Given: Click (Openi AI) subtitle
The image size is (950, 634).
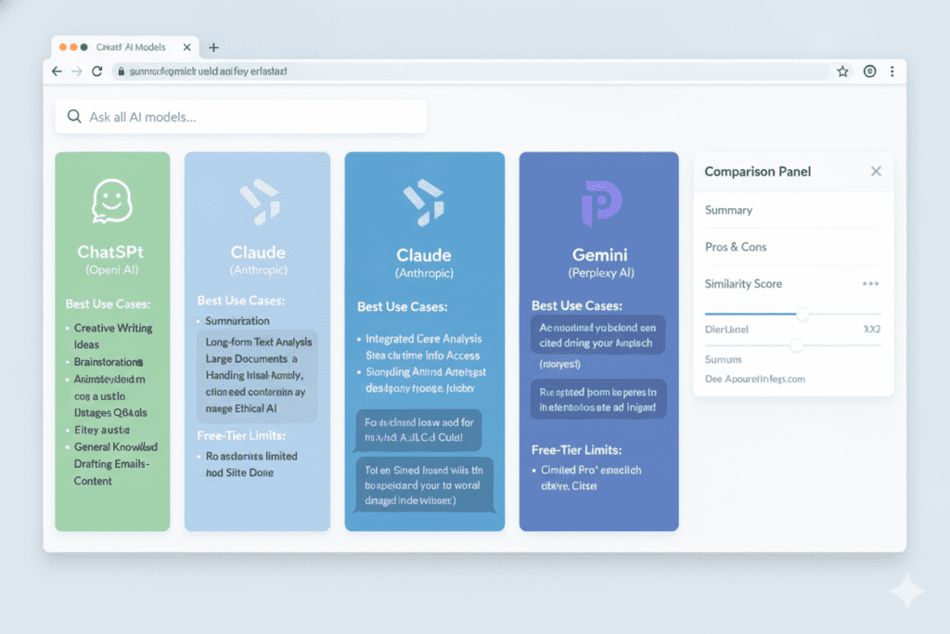Looking at the screenshot, I should point(112,270).
